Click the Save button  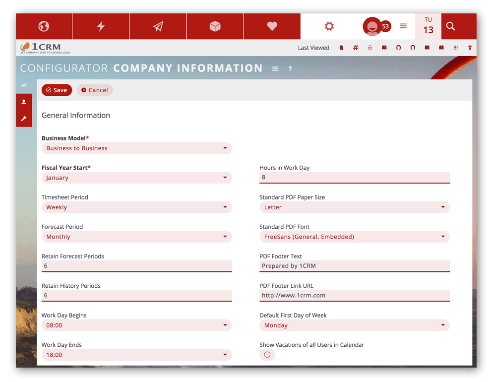pos(57,90)
